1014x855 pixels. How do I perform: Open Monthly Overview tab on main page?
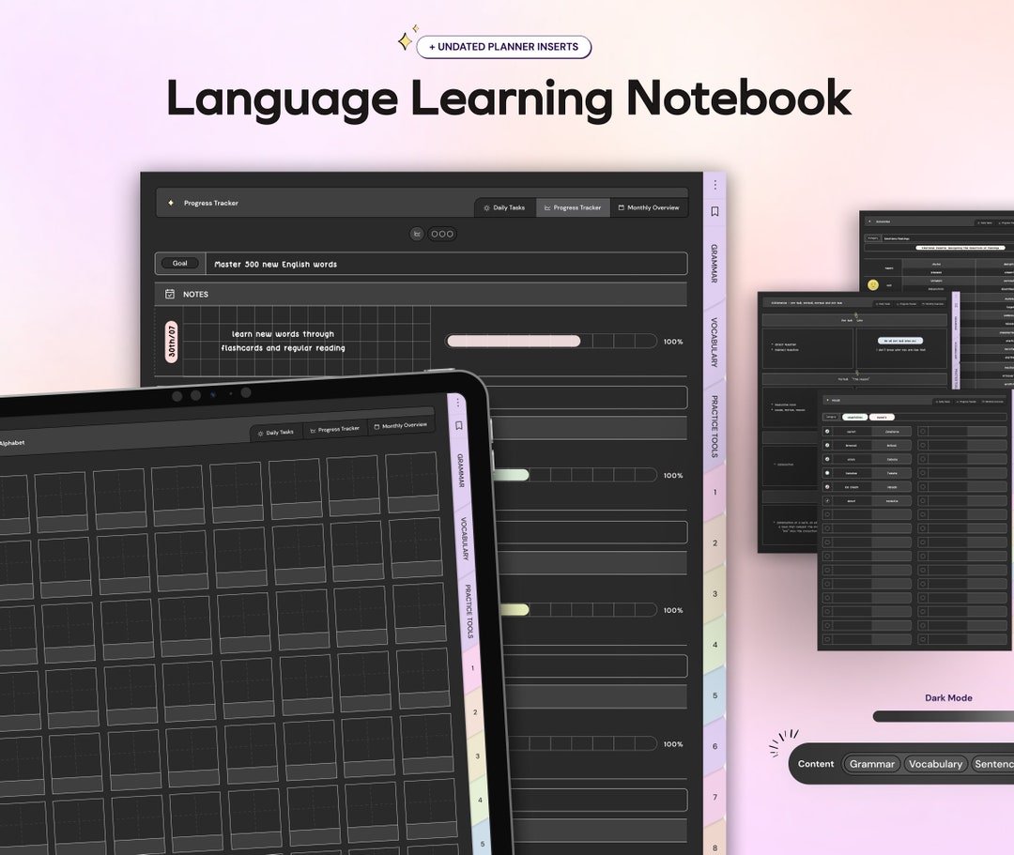click(x=649, y=207)
